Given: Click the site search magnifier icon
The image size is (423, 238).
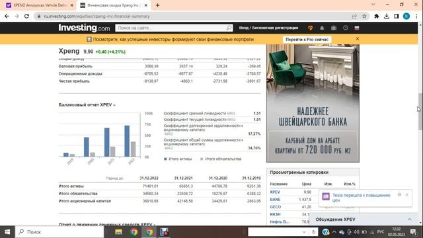Looking at the screenshot, I should coord(229,28).
